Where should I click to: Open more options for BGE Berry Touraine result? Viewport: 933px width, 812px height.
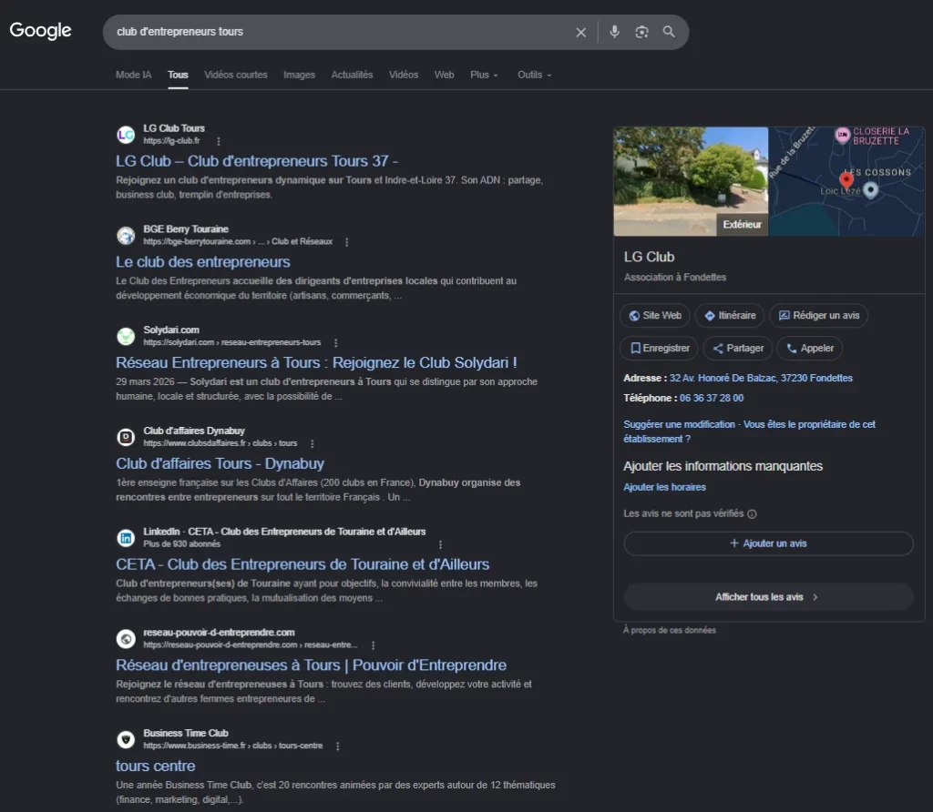(347, 242)
